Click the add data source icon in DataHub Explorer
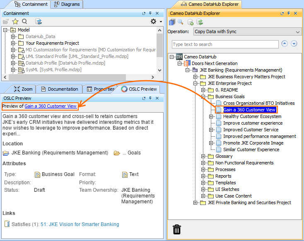 191,22
